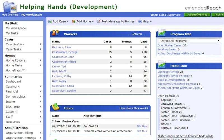Click the Name column header in Workers
Image resolution: width=224 pixels, height=140 pixels.
click(56, 42)
